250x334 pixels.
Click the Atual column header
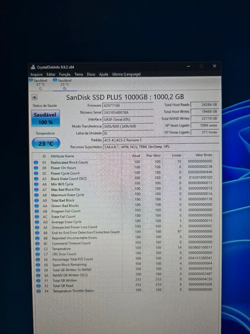(x=136, y=156)
